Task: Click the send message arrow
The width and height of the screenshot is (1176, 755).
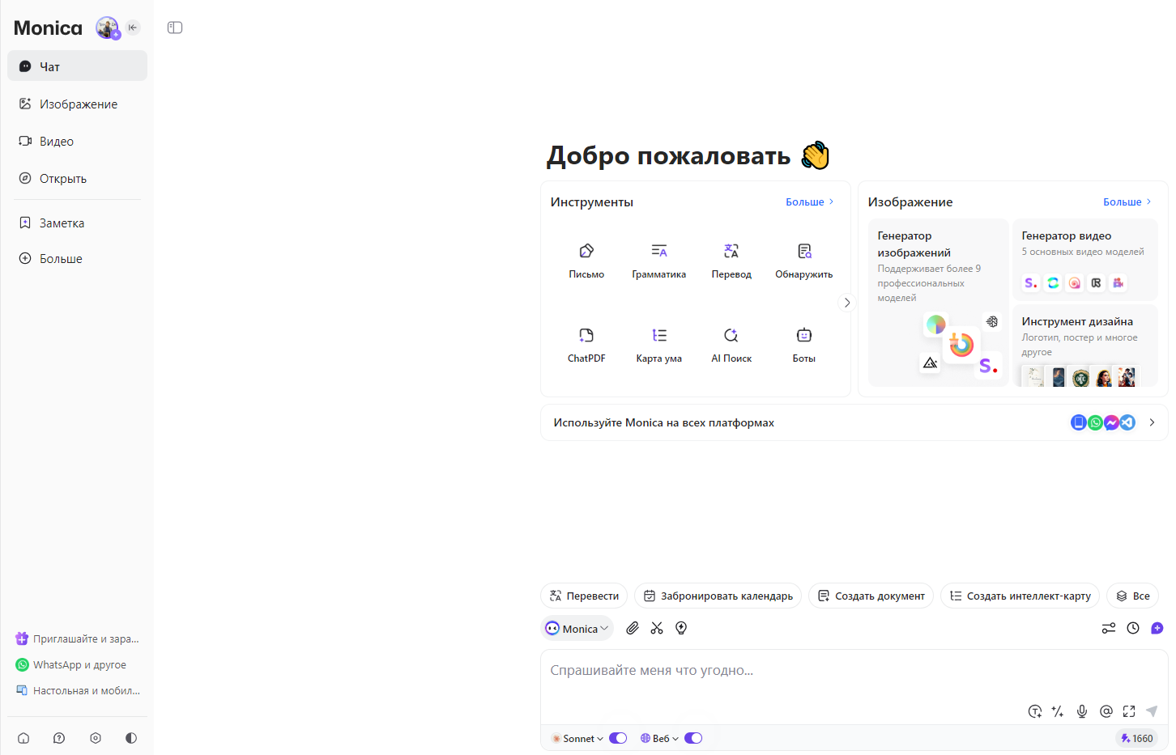Action: point(1152,711)
